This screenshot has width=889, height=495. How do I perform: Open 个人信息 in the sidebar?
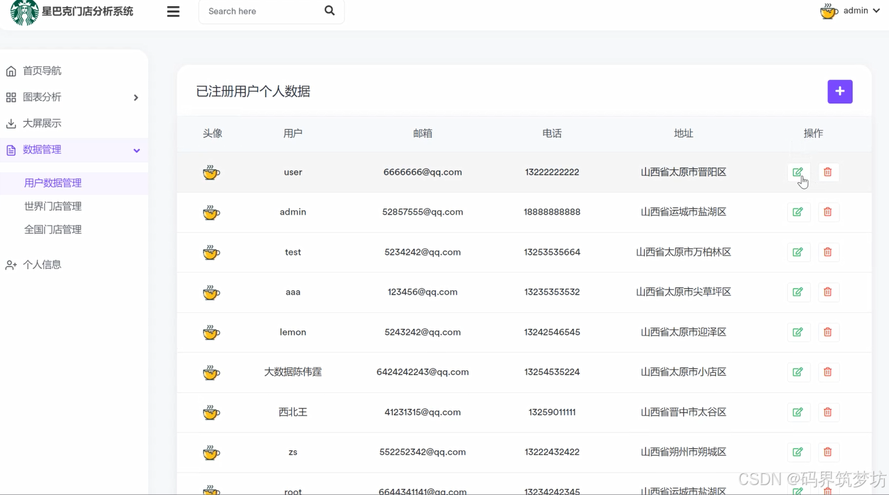pos(42,265)
